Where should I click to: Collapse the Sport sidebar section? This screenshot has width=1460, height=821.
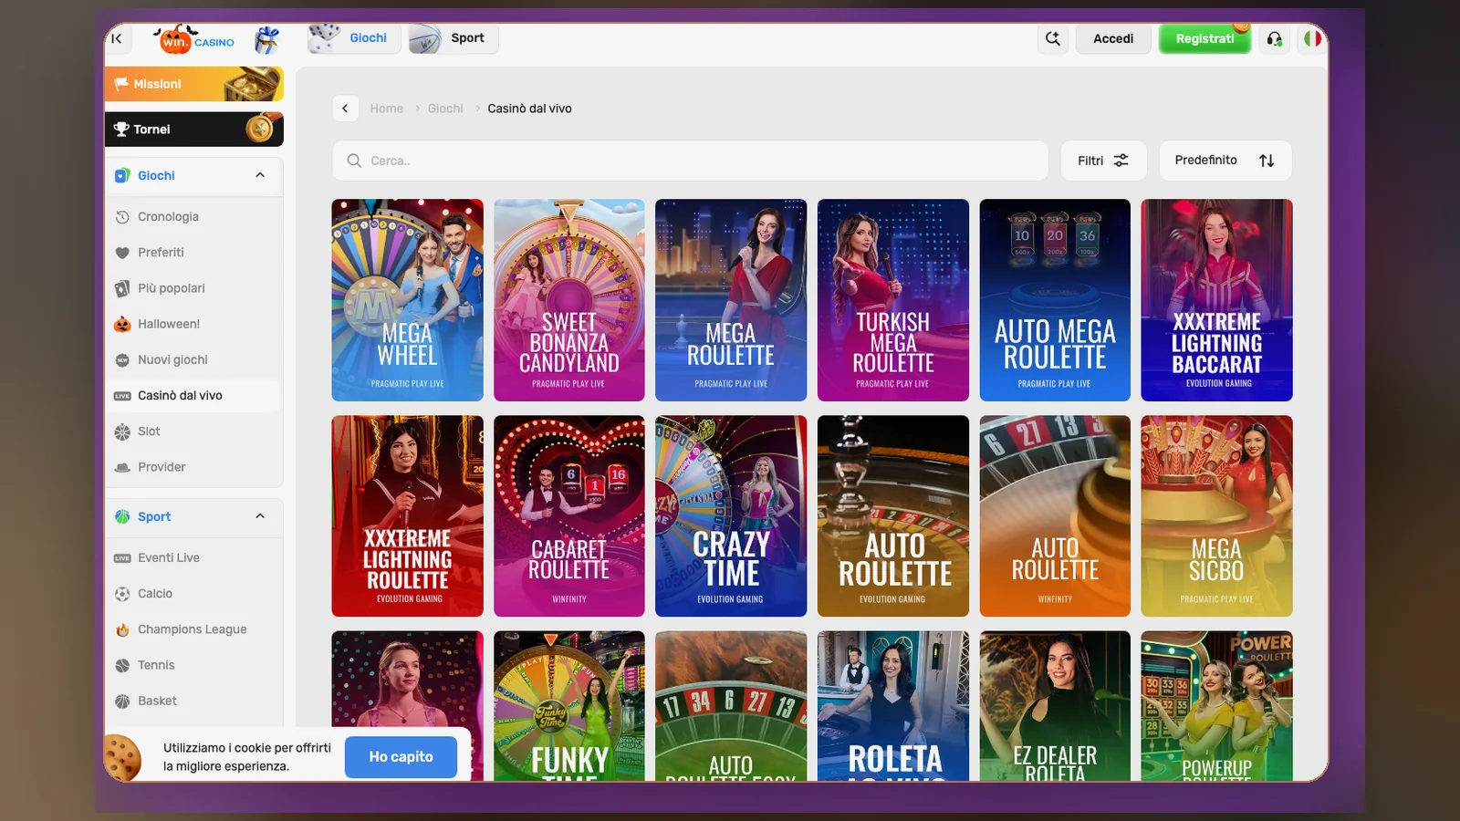[260, 516]
